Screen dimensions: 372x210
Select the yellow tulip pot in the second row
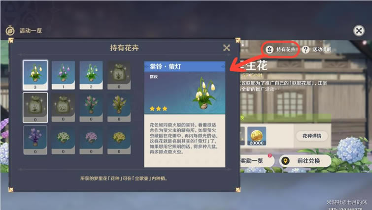point(119,108)
